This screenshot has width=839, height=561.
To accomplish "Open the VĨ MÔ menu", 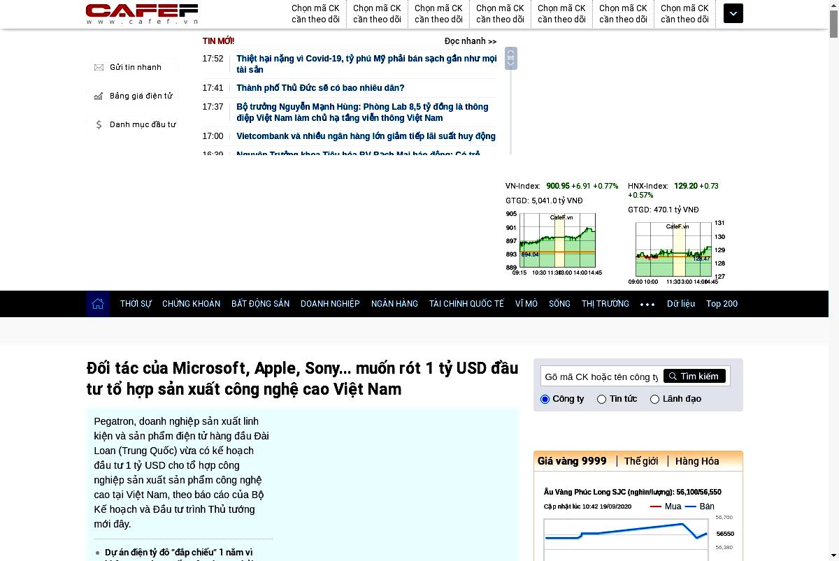I will [x=526, y=304].
